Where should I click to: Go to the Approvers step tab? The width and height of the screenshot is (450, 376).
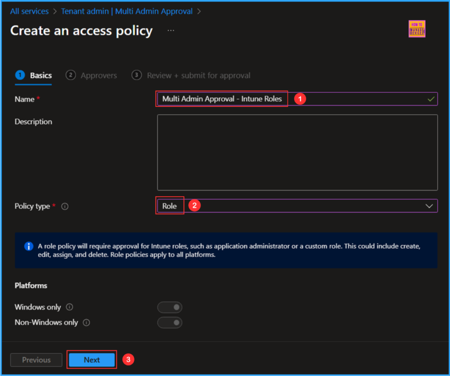91,76
